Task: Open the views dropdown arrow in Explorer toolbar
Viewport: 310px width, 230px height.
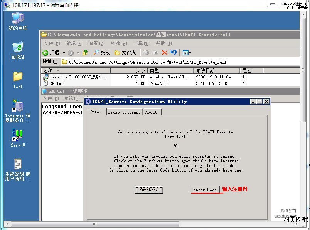Action: point(190,53)
